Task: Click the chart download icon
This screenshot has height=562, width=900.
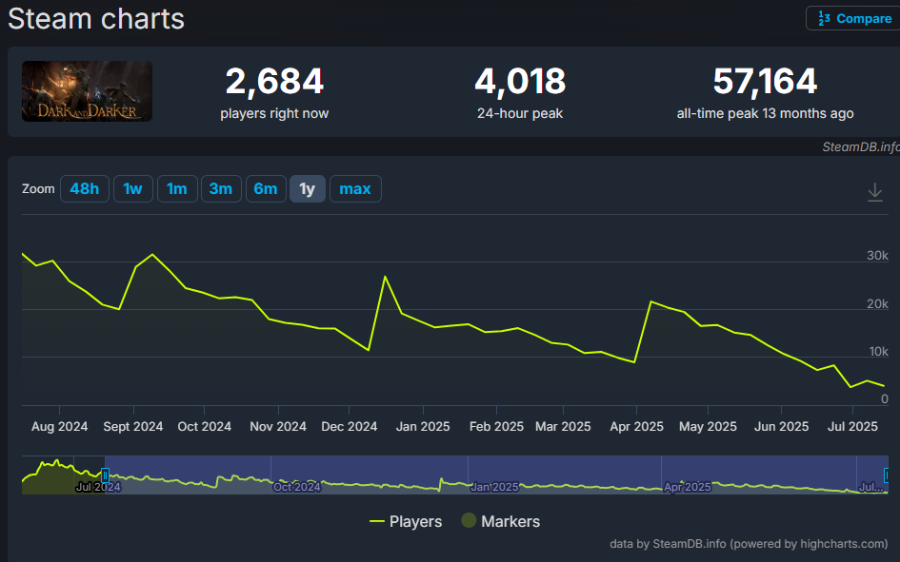Action: 874,192
